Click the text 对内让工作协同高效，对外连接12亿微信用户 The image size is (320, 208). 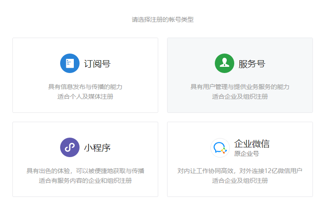tap(240, 171)
